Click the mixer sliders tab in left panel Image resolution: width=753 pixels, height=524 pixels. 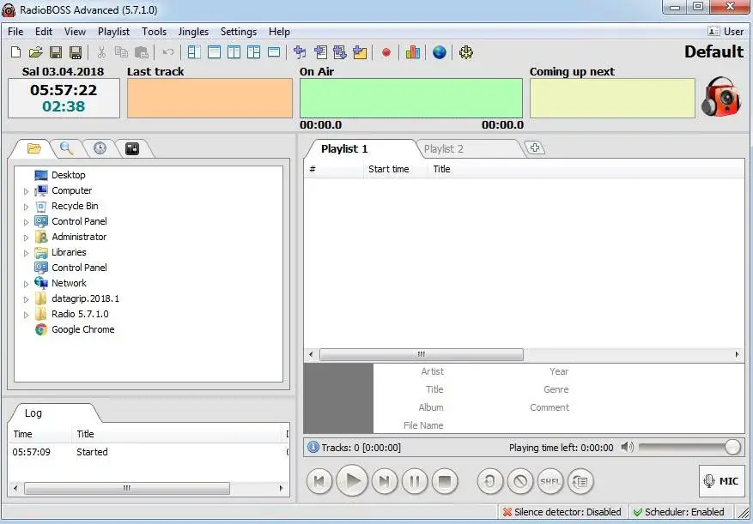[x=132, y=148]
